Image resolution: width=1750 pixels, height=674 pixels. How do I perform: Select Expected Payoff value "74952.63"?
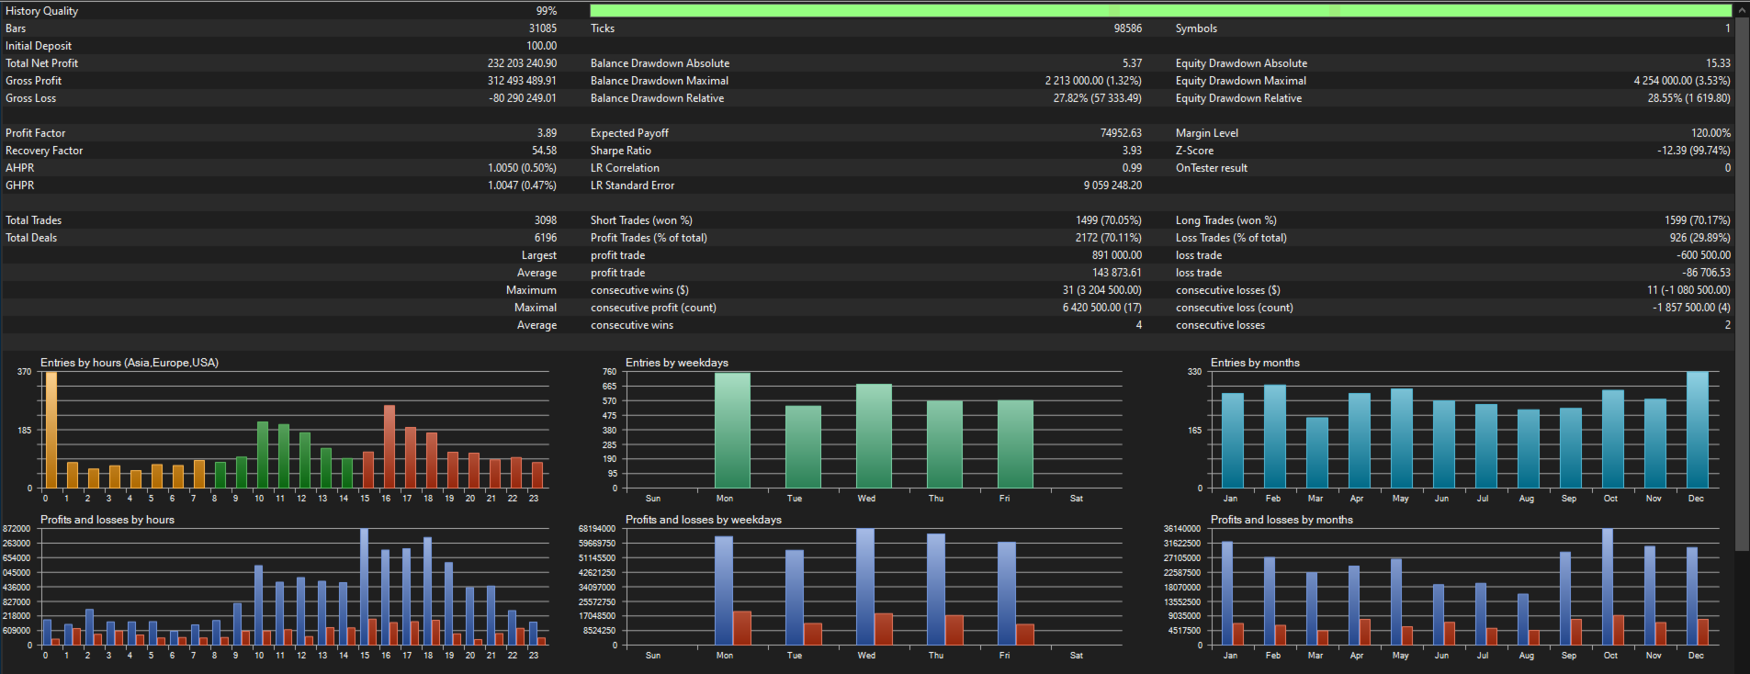(x=1121, y=133)
